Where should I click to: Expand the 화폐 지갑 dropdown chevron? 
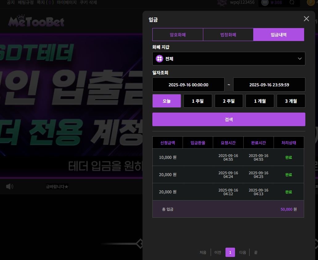pyautogui.click(x=299, y=59)
